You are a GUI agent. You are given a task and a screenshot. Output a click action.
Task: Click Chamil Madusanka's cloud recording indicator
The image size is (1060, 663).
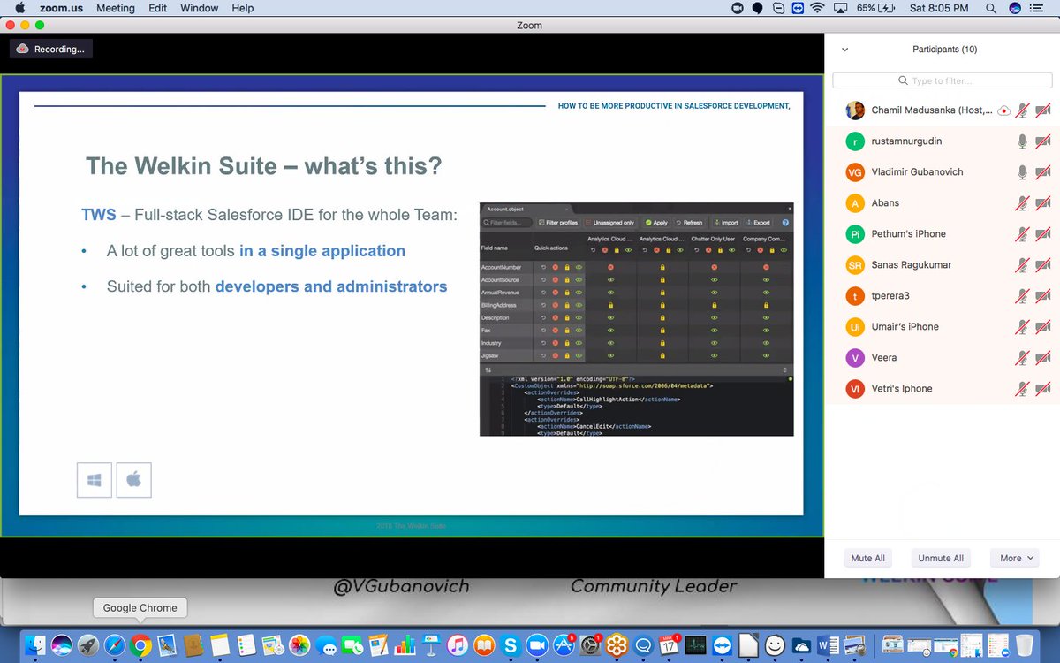1003,110
